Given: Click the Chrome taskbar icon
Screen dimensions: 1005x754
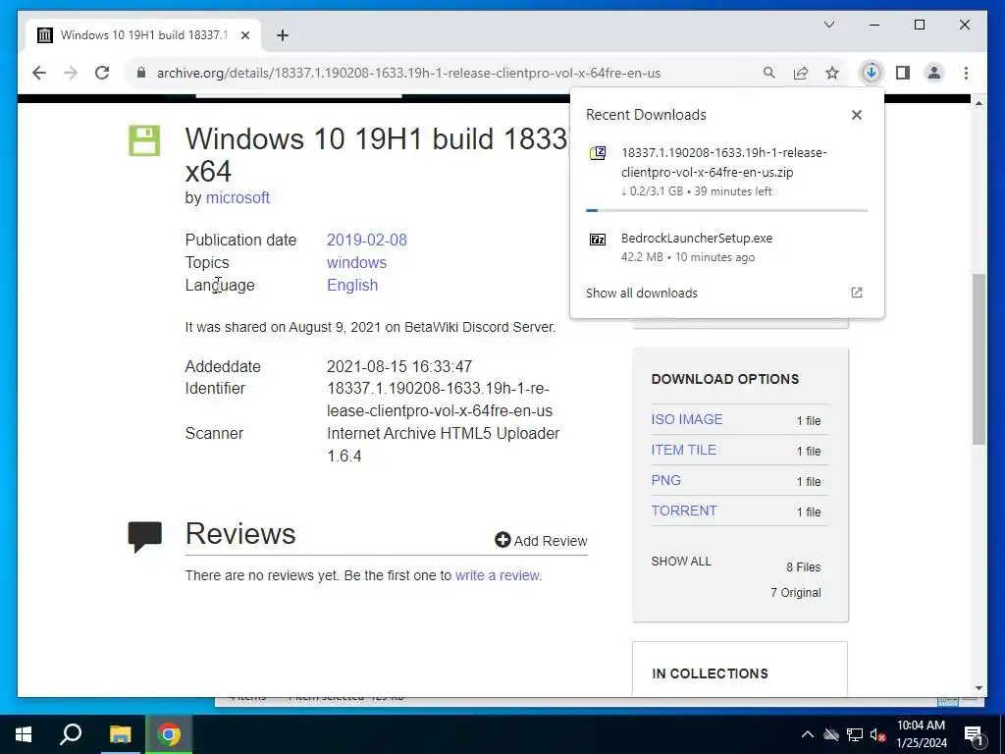Looking at the screenshot, I should (169, 734).
